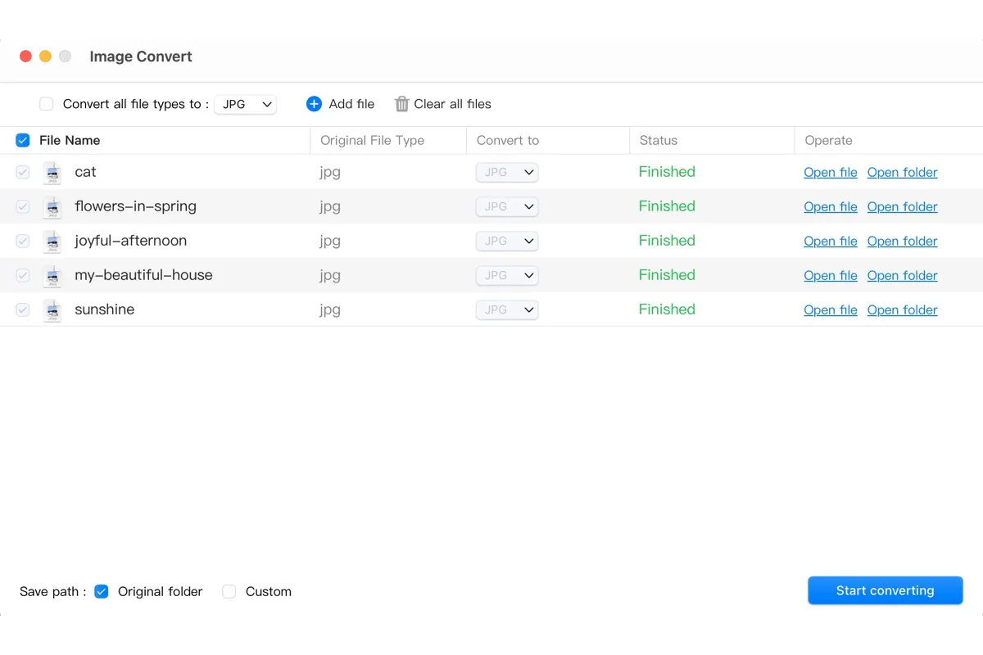
Task: Expand the Convert to dropdown for cat
Action: [x=507, y=172]
